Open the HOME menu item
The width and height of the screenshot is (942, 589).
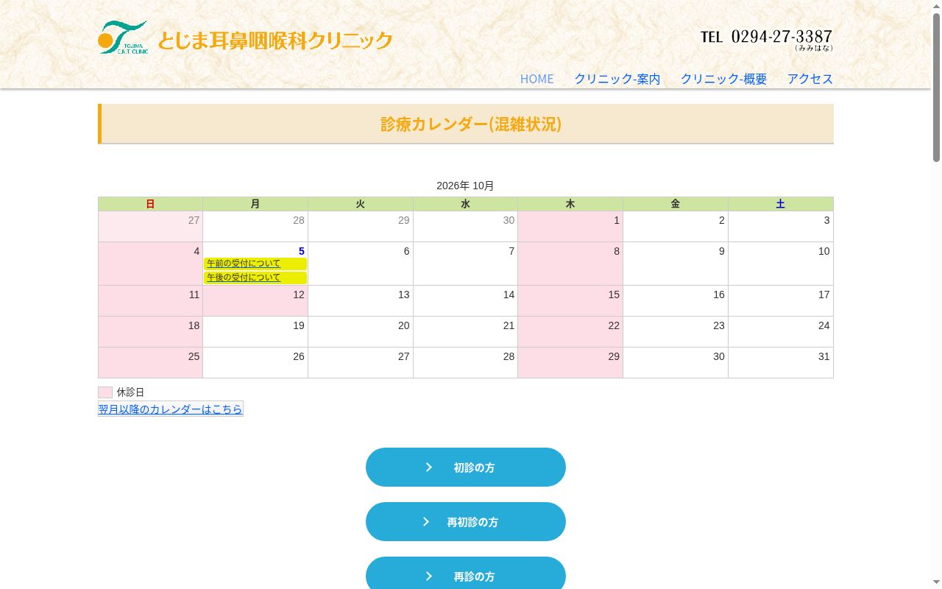pyautogui.click(x=536, y=79)
